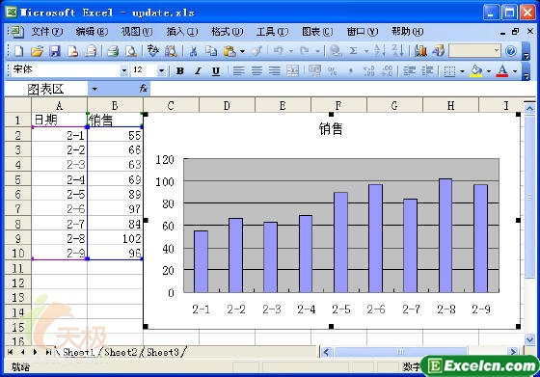
Task: Toggle Underline formatting
Action: (216, 71)
